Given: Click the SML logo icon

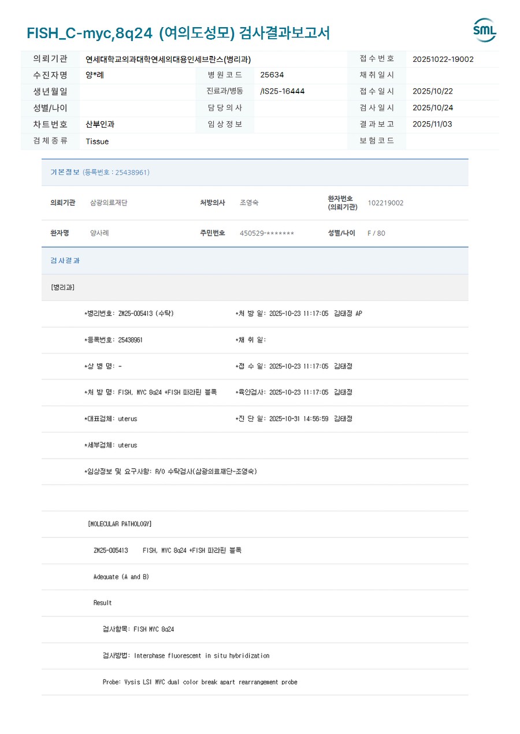Looking at the screenshot, I should pyautogui.click(x=484, y=30).
